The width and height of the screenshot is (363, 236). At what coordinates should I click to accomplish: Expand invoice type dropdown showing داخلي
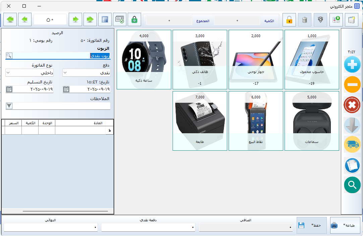tap(29, 73)
